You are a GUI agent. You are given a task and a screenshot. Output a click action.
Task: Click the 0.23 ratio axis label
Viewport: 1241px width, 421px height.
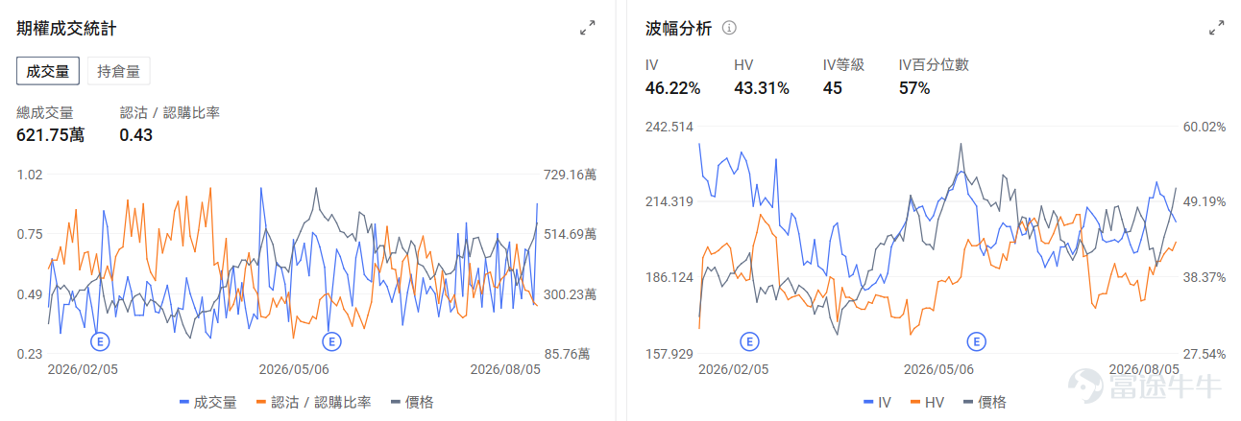[x=31, y=354]
